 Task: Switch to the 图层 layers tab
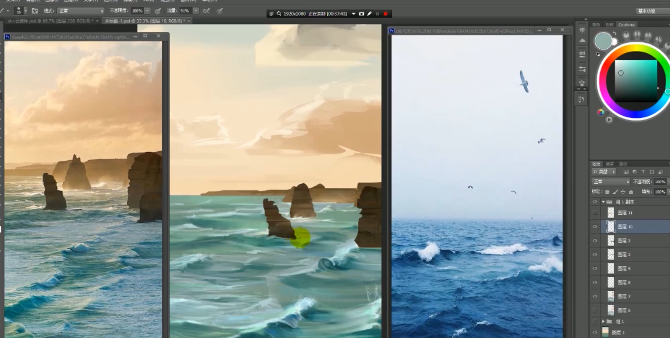[x=596, y=164]
